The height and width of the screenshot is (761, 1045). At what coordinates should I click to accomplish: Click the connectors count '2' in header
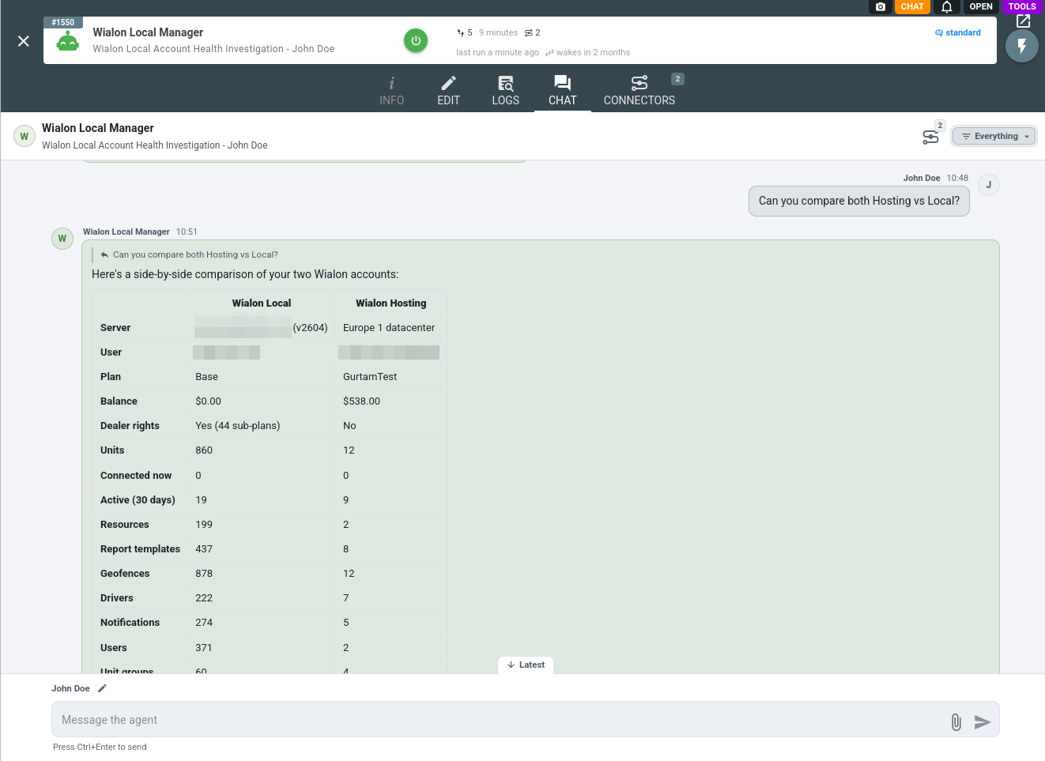click(533, 32)
